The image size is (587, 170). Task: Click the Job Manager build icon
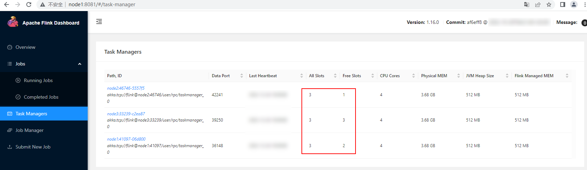click(x=10, y=130)
